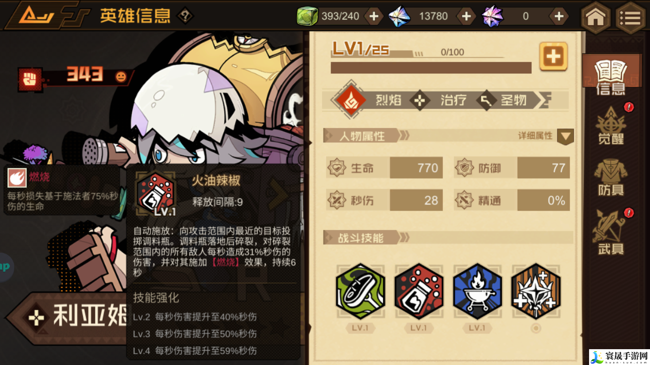Screen dimensions: 650x365
Task: Switch to the 武具 tab
Action: pyautogui.click(x=611, y=232)
